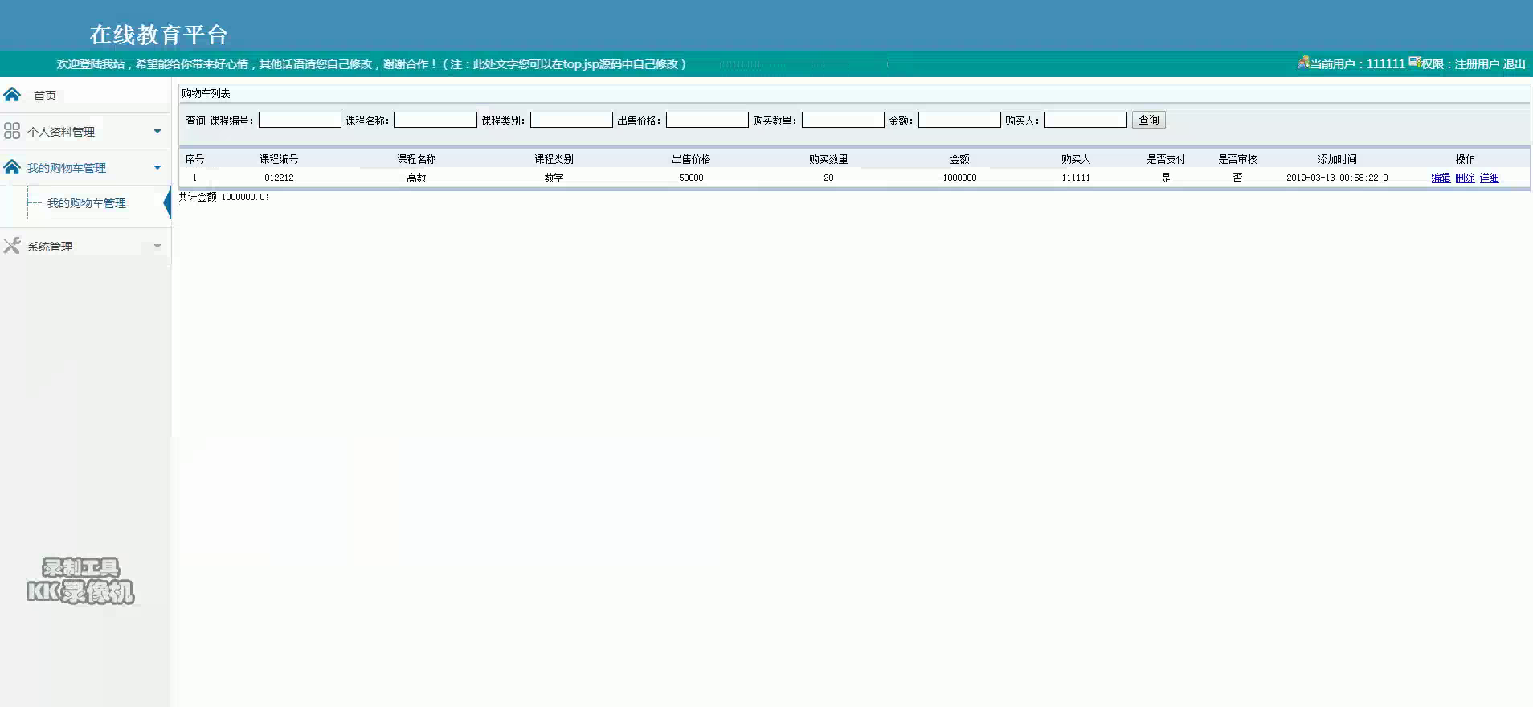Viewport: 1533px width, 707px height.
Task: Open the 我的购物车管理 parent menu
Action: [x=67, y=168]
